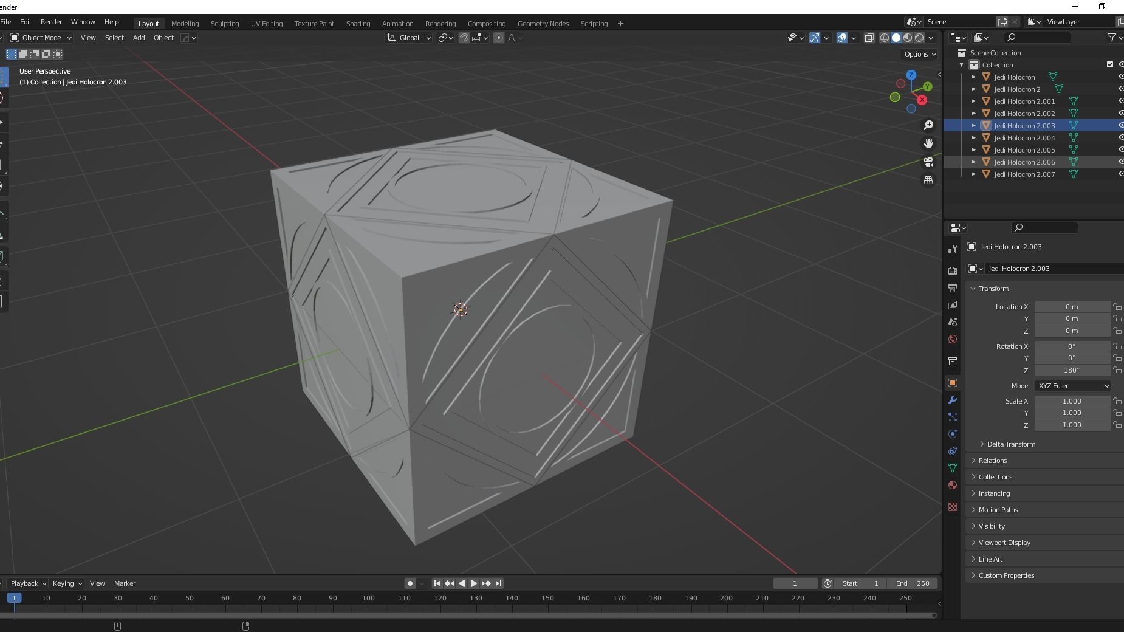Open the timeline Keying menu
Screen dimensions: 1124x632
click(67, 583)
